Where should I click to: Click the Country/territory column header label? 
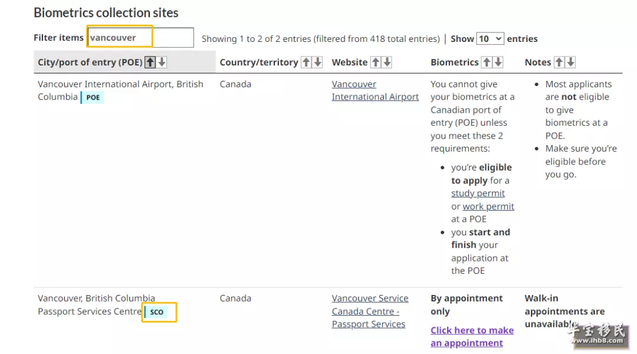coord(259,62)
